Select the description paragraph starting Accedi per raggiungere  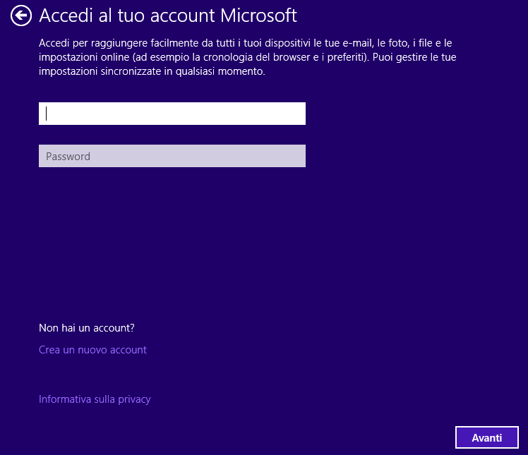click(248, 57)
